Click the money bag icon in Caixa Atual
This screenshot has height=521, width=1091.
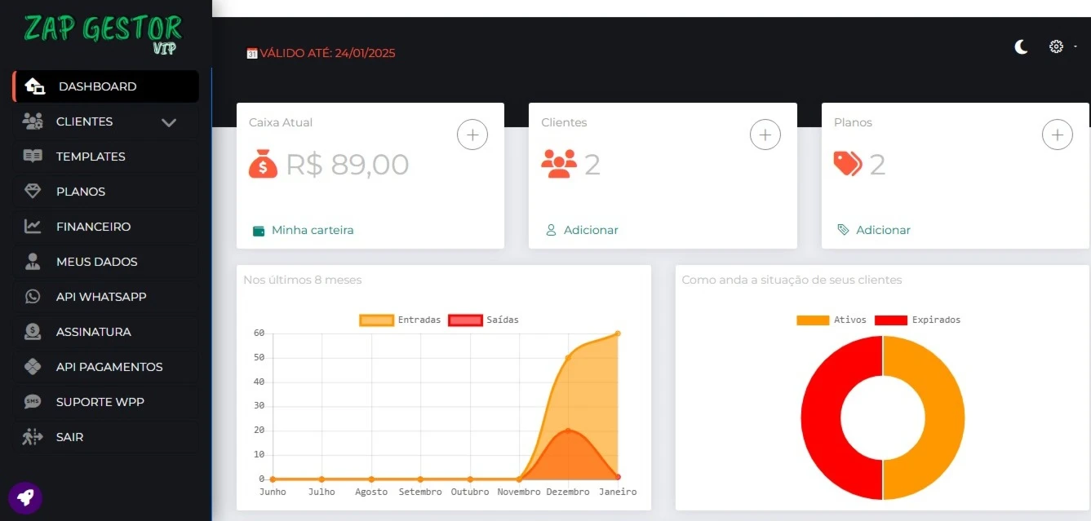click(x=264, y=165)
